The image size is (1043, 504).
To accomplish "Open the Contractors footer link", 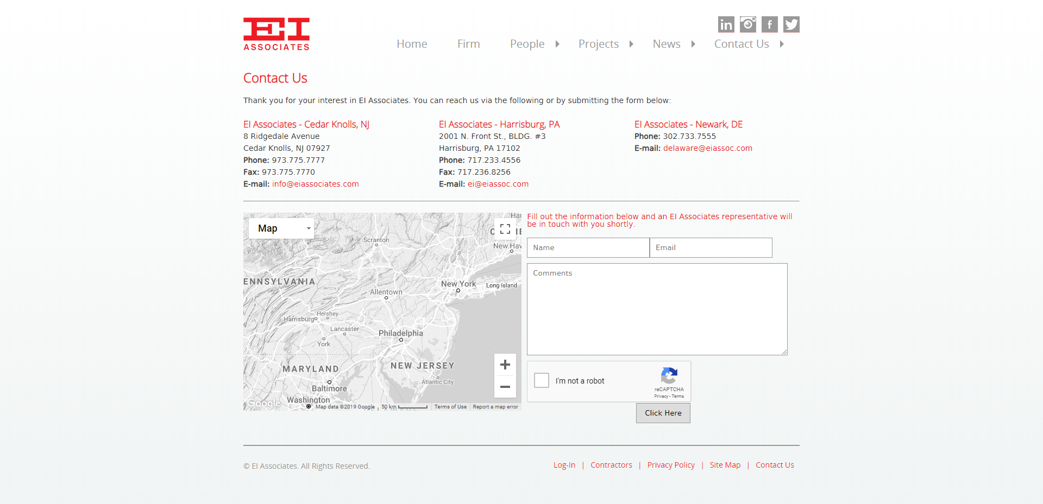I will point(611,465).
